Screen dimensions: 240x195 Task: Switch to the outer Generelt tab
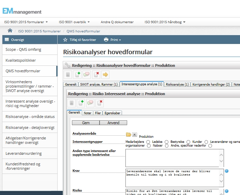(x=71, y=84)
